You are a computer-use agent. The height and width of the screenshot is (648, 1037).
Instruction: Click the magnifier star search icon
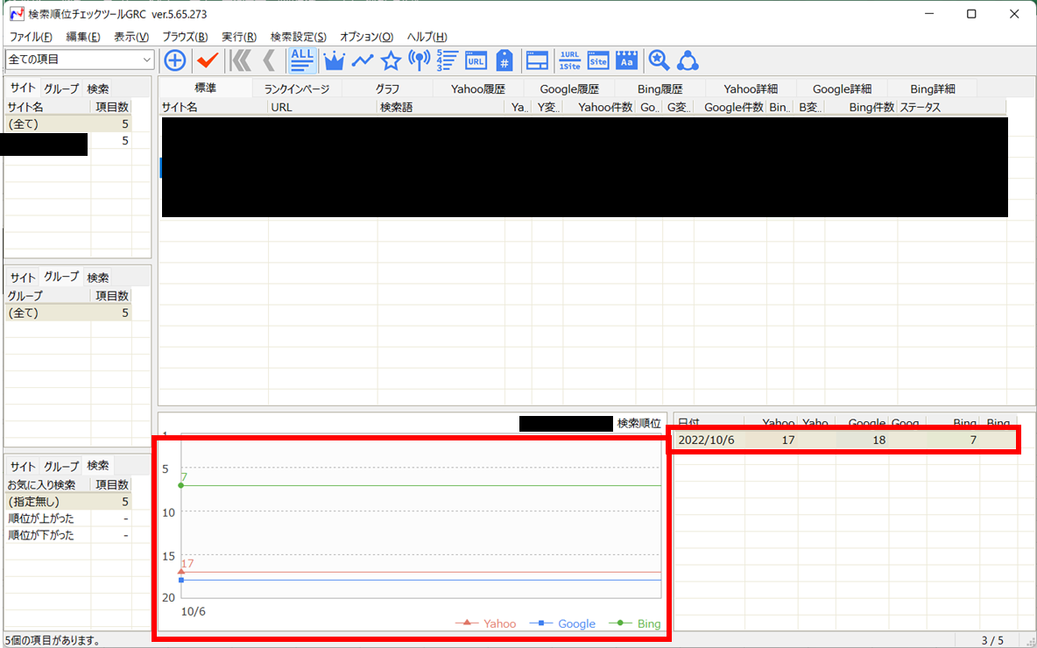[659, 60]
